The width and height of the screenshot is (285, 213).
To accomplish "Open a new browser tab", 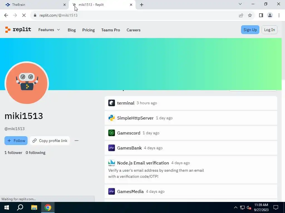I will pyautogui.click(x=142, y=5).
